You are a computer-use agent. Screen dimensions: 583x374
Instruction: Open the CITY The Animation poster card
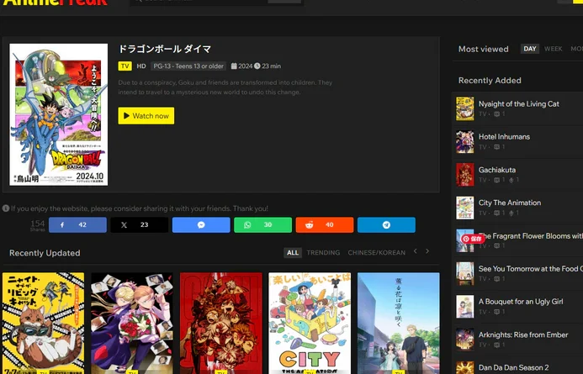click(x=310, y=323)
